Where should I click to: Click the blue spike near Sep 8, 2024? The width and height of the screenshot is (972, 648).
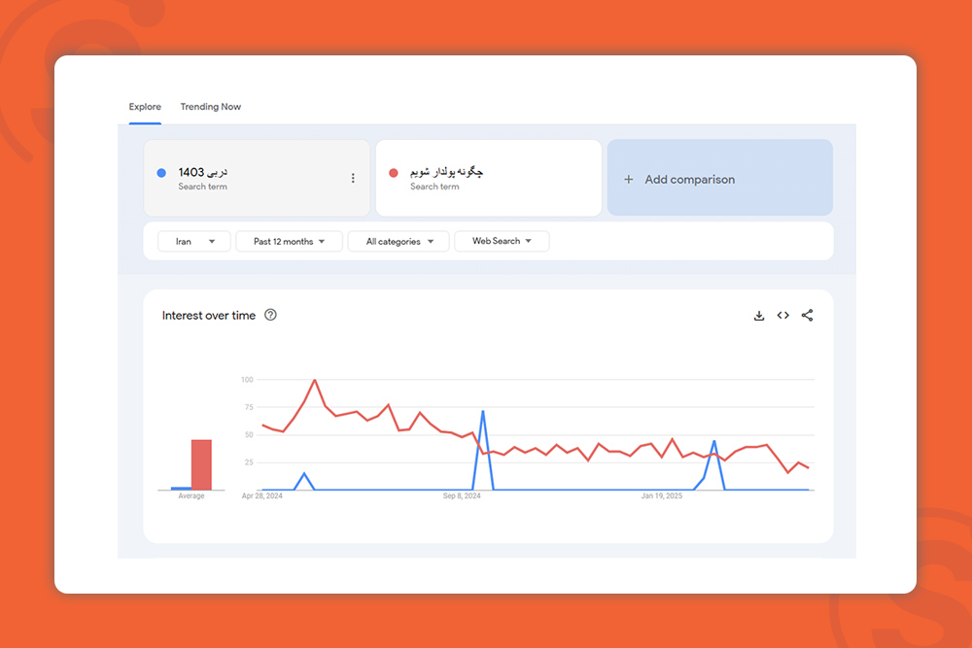point(483,412)
